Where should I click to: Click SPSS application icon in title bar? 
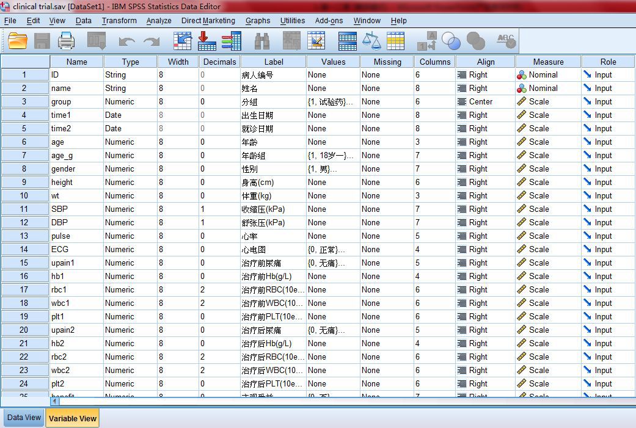tap(5, 5)
